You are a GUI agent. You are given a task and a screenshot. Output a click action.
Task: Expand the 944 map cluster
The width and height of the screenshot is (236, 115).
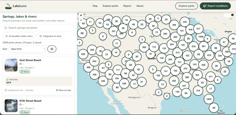pyautogui.click(x=94, y=61)
